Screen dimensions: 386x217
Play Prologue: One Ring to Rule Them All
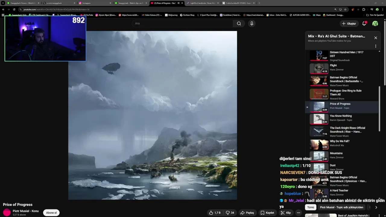341,94
